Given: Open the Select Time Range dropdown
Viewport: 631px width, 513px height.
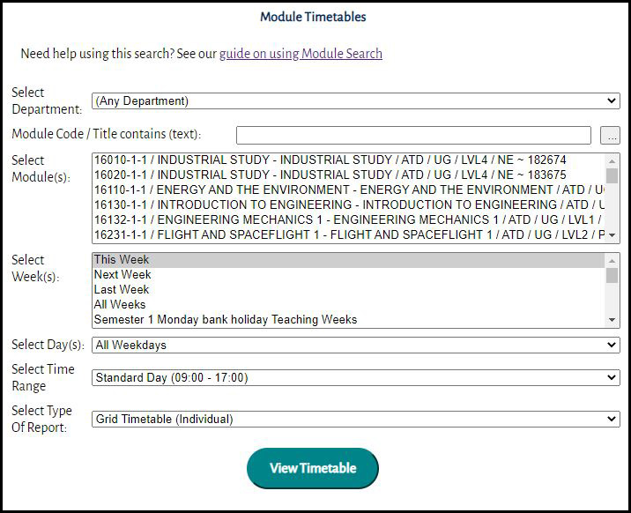Looking at the screenshot, I should tap(355, 377).
